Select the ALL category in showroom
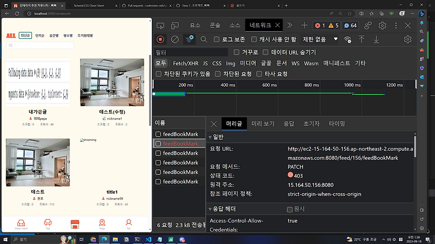This screenshot has width=435, height=244. (x=11, y=35)
